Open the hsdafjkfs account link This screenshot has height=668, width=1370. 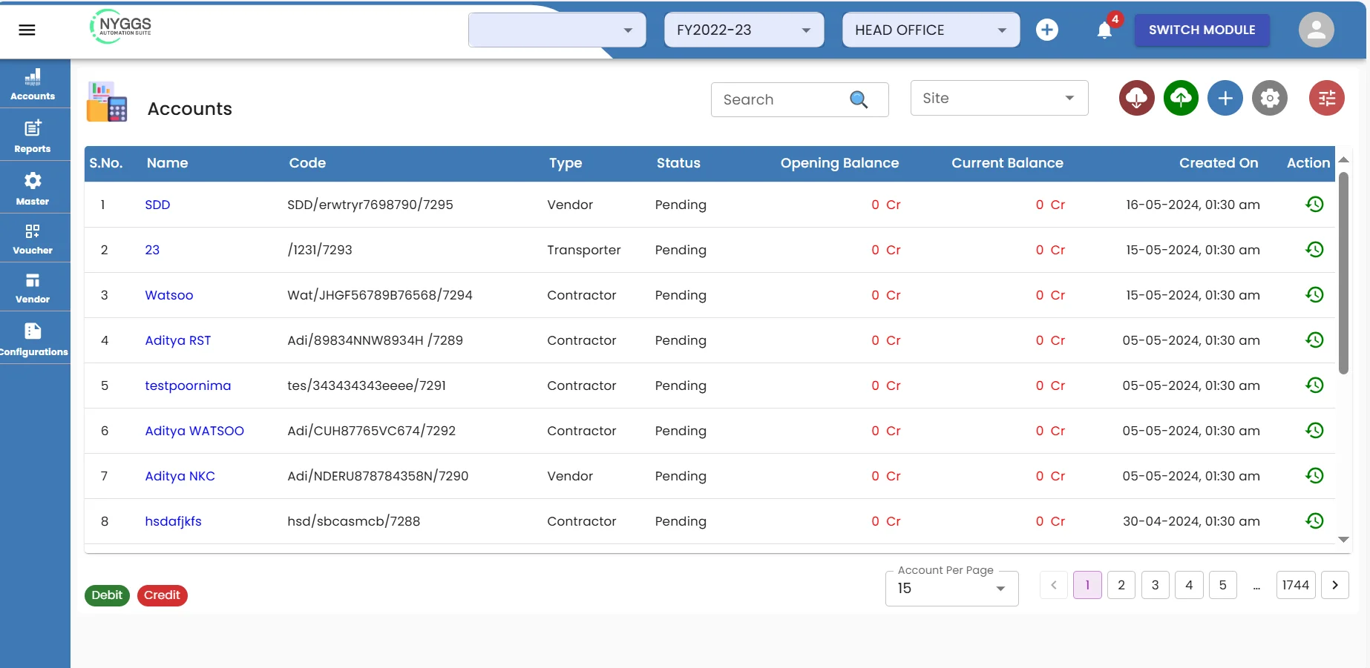click(174, 521)
